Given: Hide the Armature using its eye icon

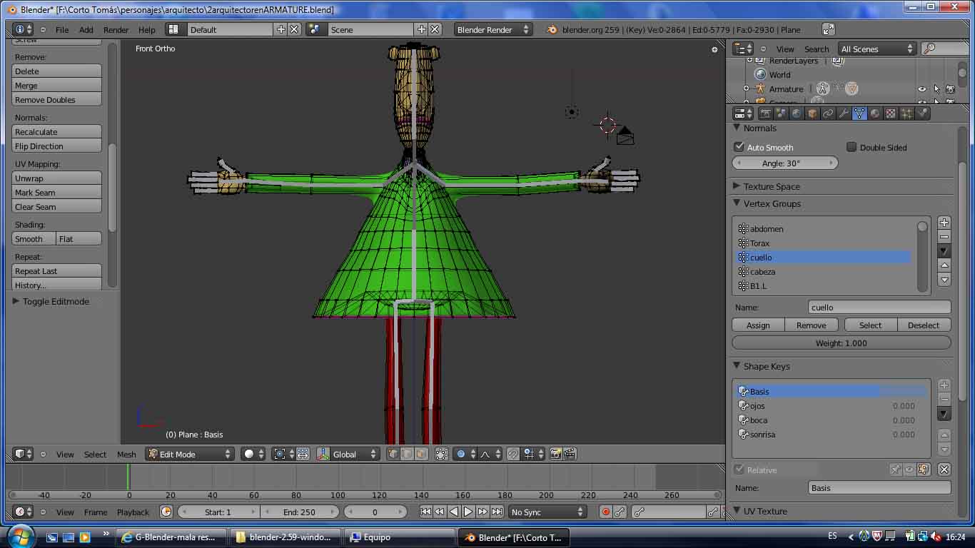Looking at the screenshot, I should (x=921, y=89).
